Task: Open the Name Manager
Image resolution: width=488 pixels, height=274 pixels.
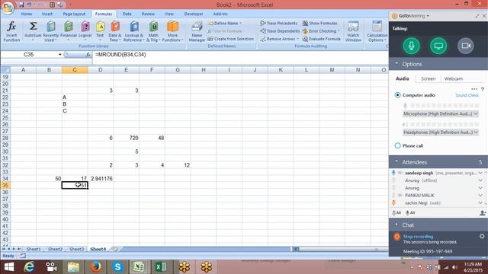Action: pyautogui.click(x=197, y=31)
